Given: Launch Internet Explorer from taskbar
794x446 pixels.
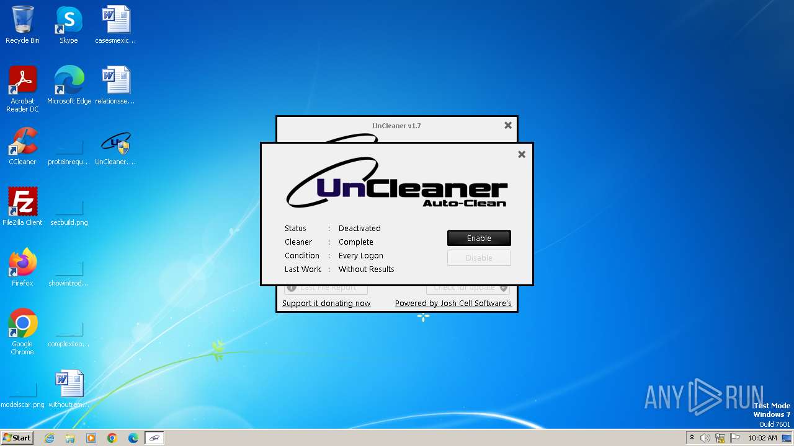Looking at the screenshot, I should 50,438.
